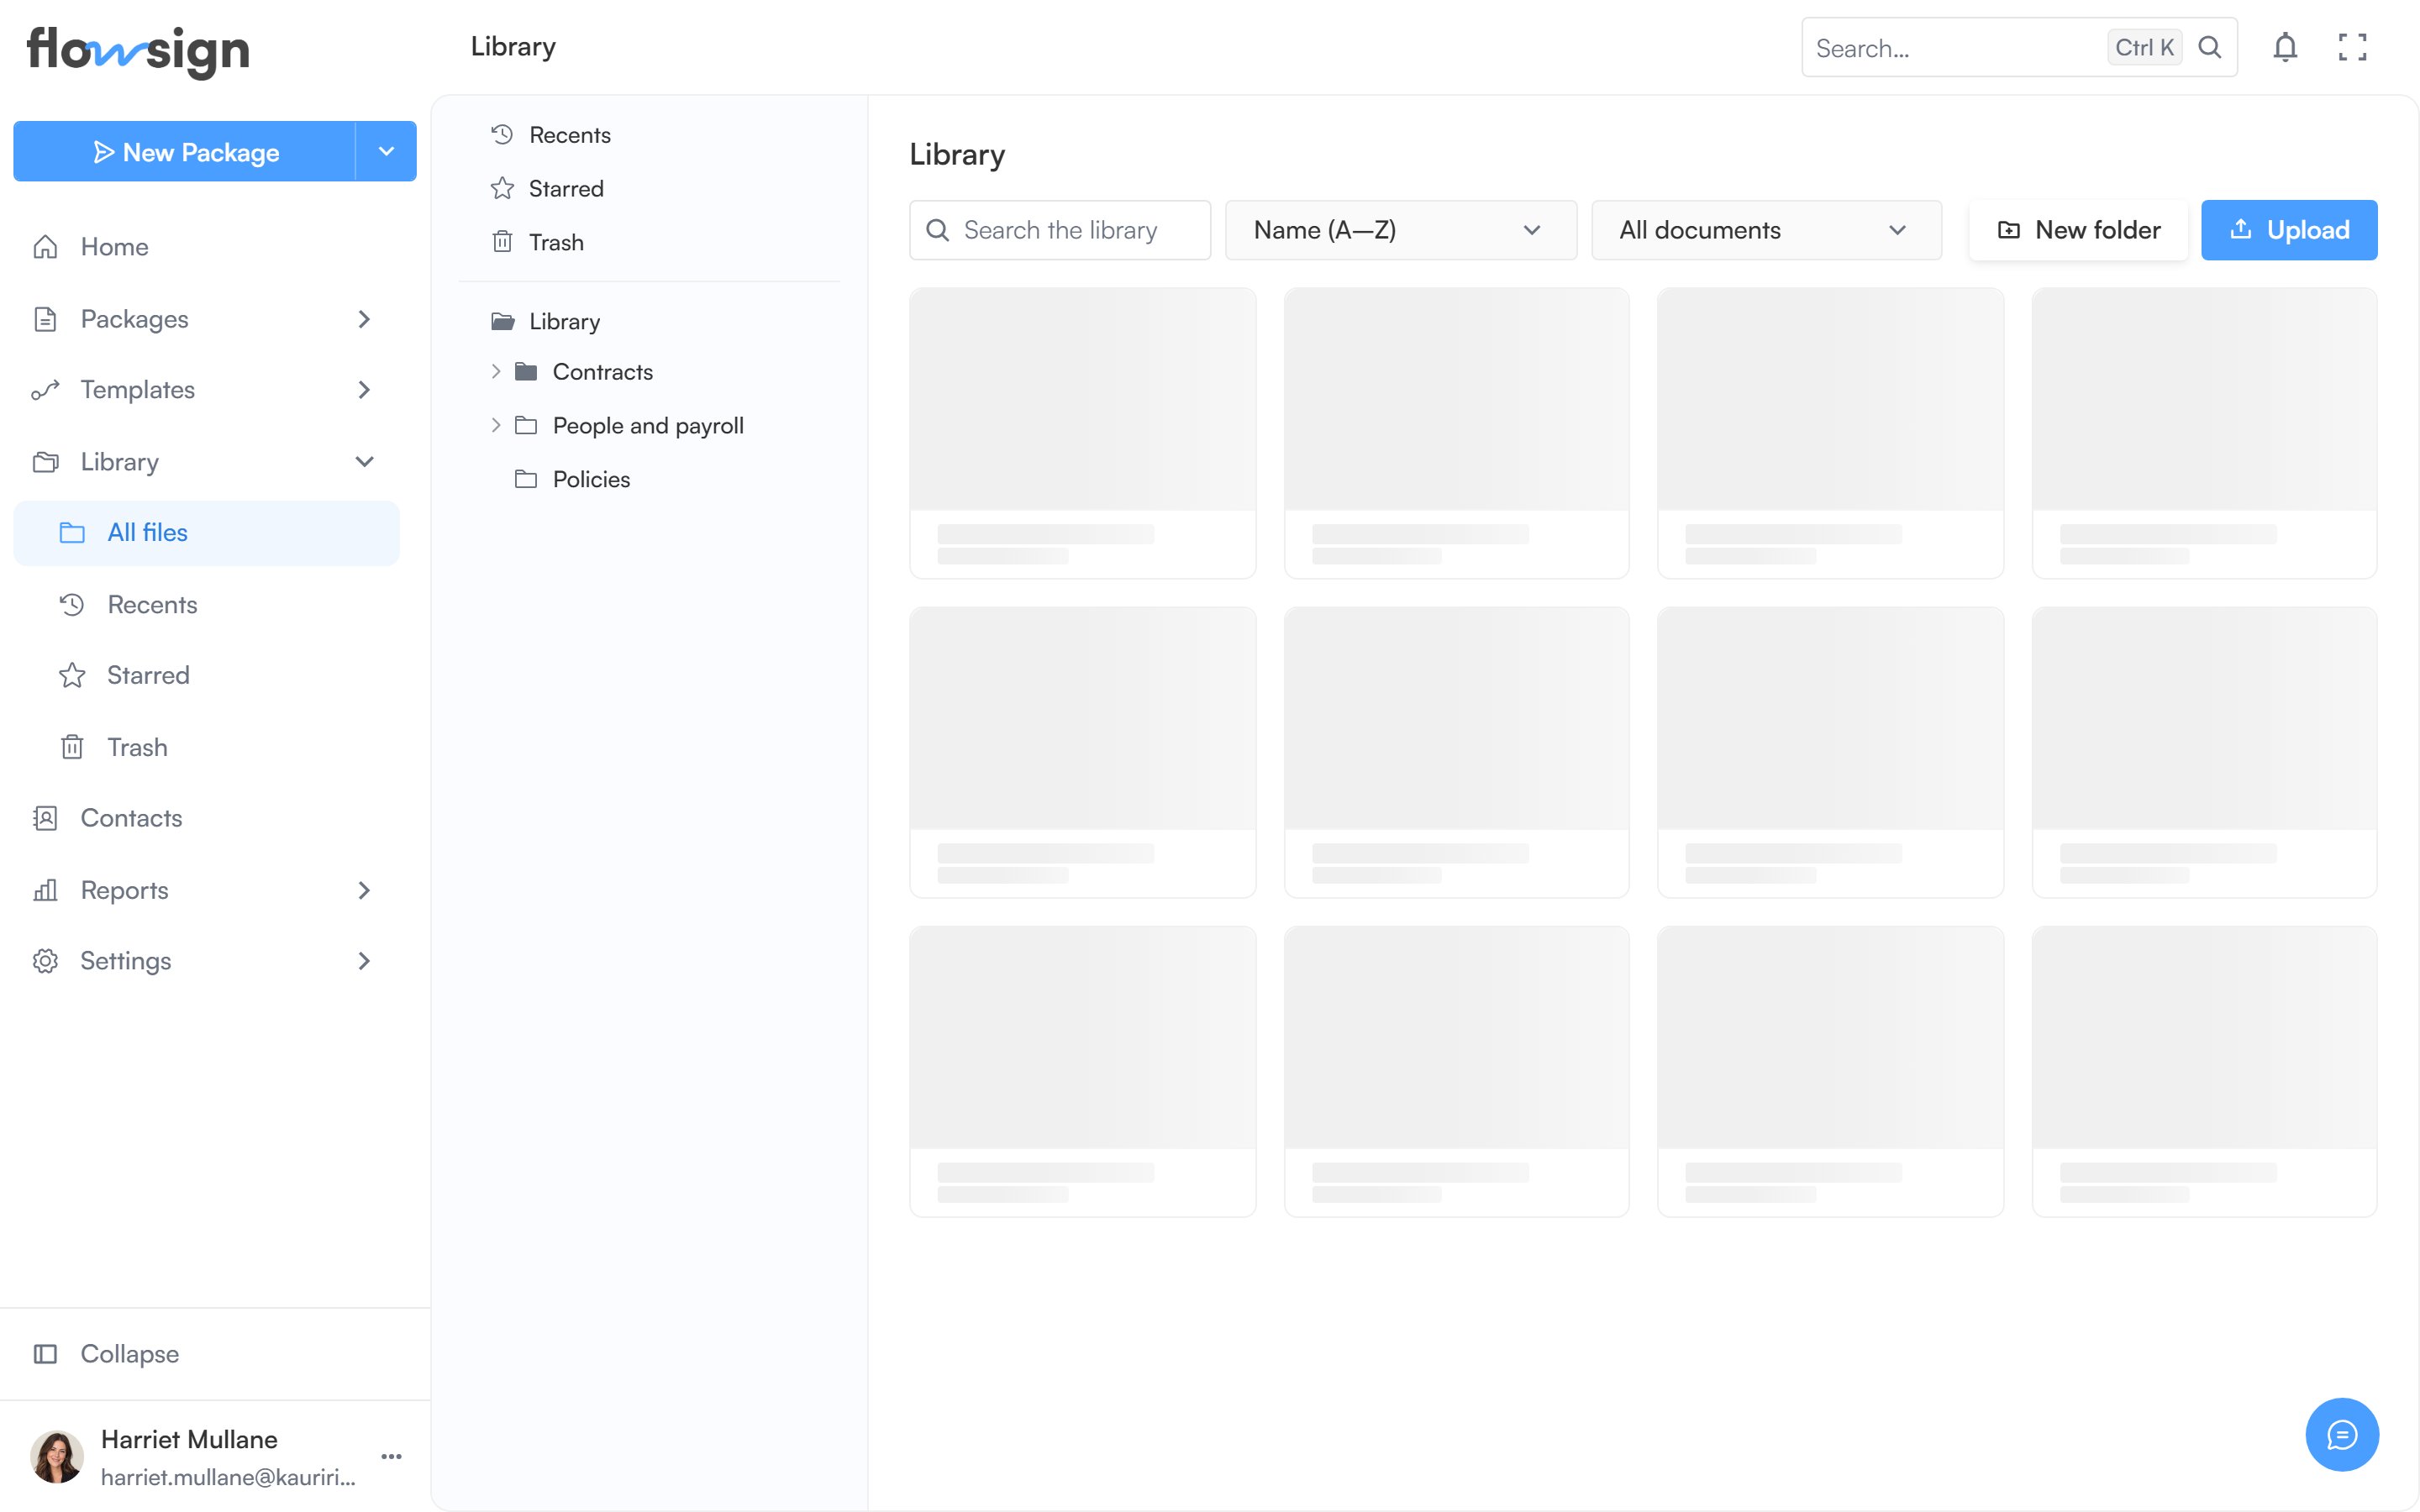Toggle fullscreen mode icon
Screen dimensions: 2420x1512
point(2352,47)
